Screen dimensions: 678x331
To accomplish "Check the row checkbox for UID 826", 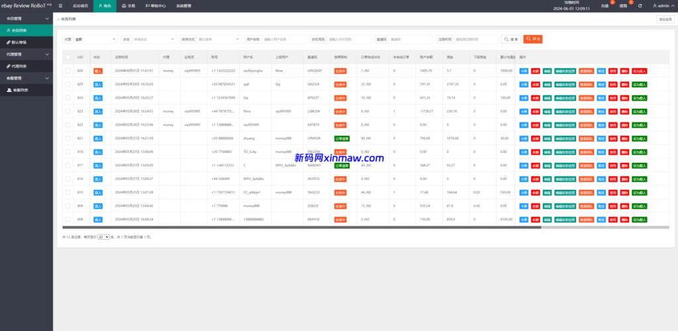I will pyautogui.click(x=68, y=70).
